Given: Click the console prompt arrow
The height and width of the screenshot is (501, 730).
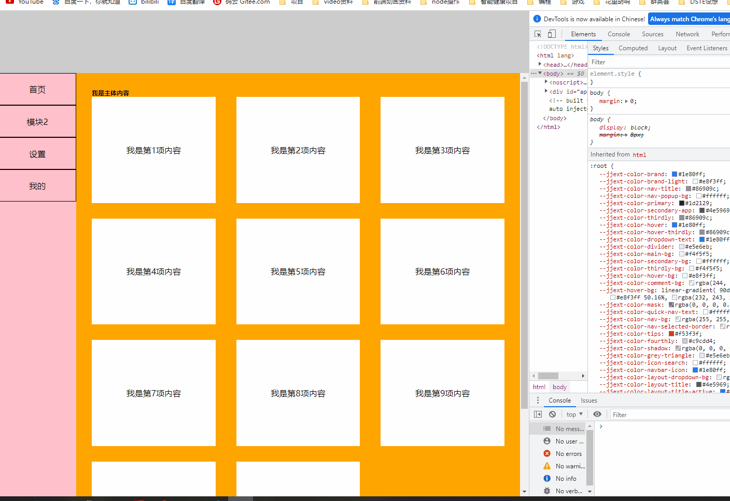Looking at the screenshot, I should (601, 426).
